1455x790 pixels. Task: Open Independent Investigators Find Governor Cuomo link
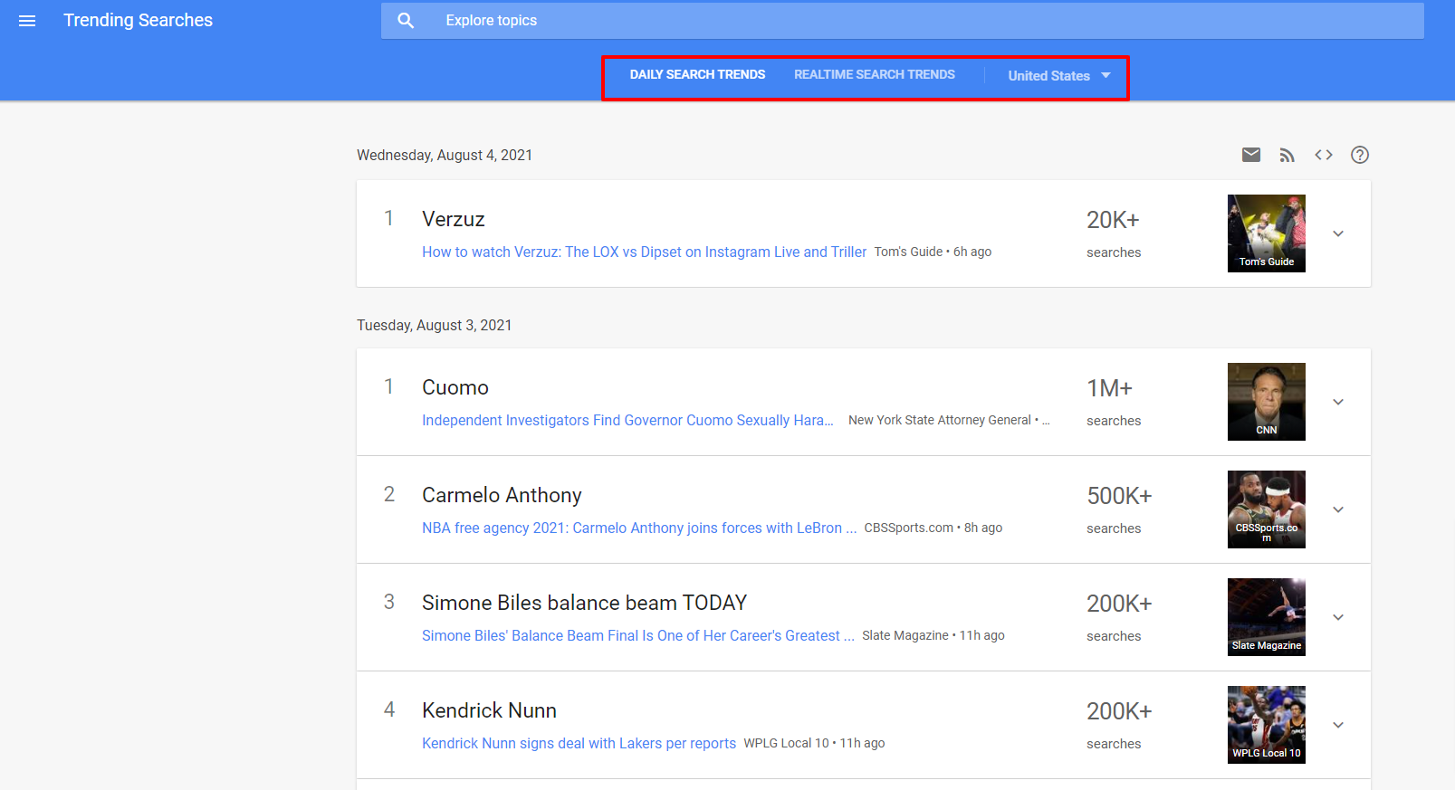point(627,421)
